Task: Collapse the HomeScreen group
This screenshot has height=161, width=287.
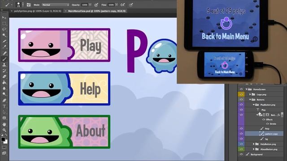Action: tap(247, 89)
